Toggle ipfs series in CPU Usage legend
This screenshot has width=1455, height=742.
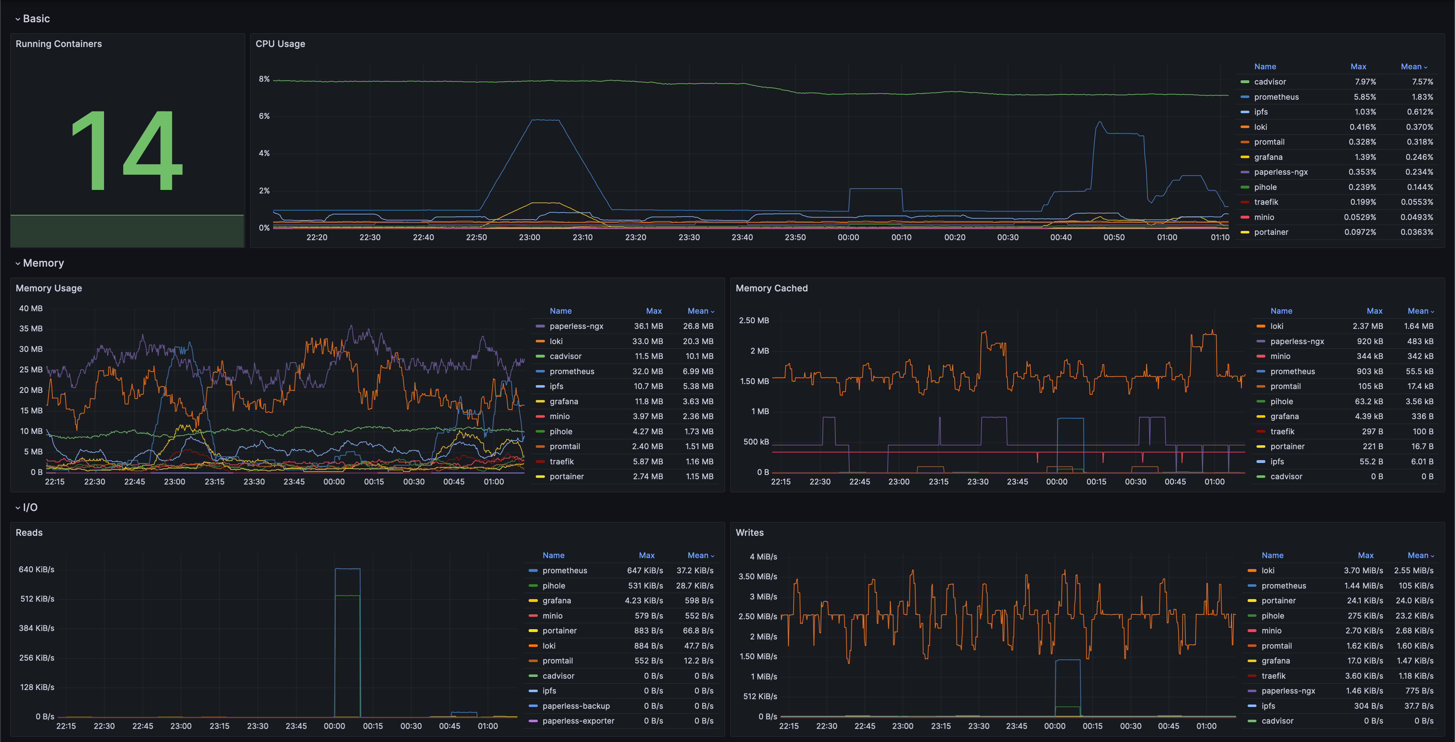tap(1261, 112)
